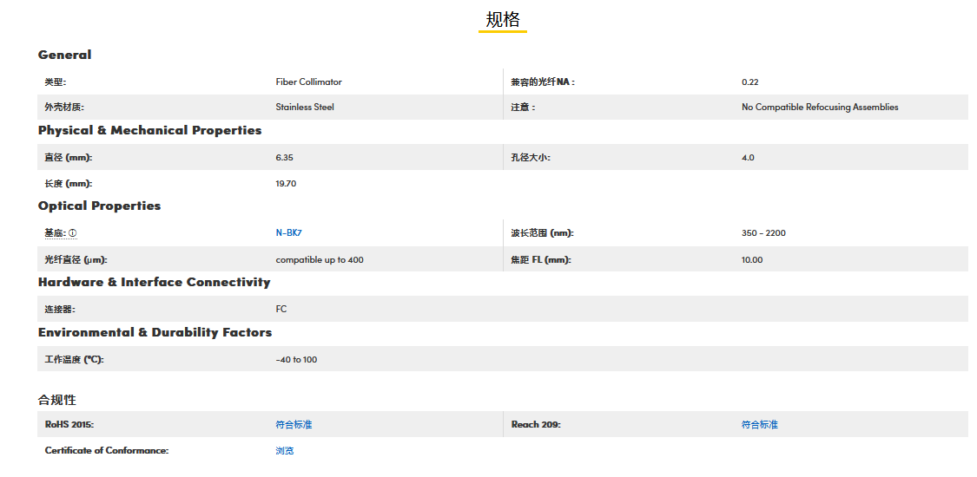Click the No Compatible Refocusing Assemblies note
The width and height of the screenshot is (977, 477).
point(819,108)
